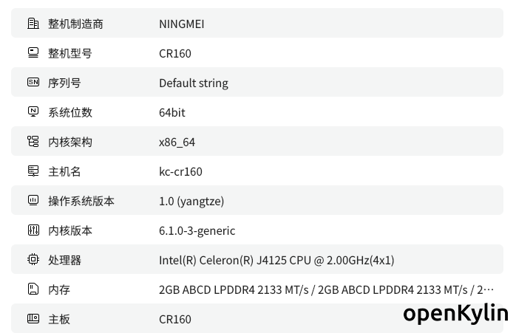Select the hostname server icon
The height and width of the screenshot is (333, 516).
(x=33, y=171)
